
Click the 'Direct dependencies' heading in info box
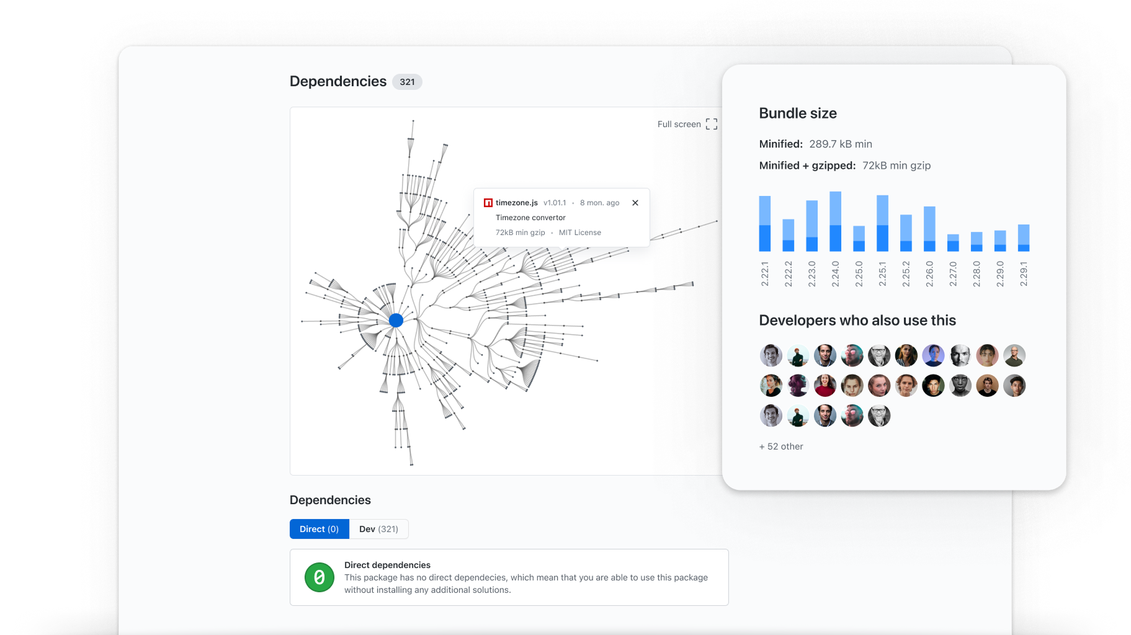(x=387, y=565)
